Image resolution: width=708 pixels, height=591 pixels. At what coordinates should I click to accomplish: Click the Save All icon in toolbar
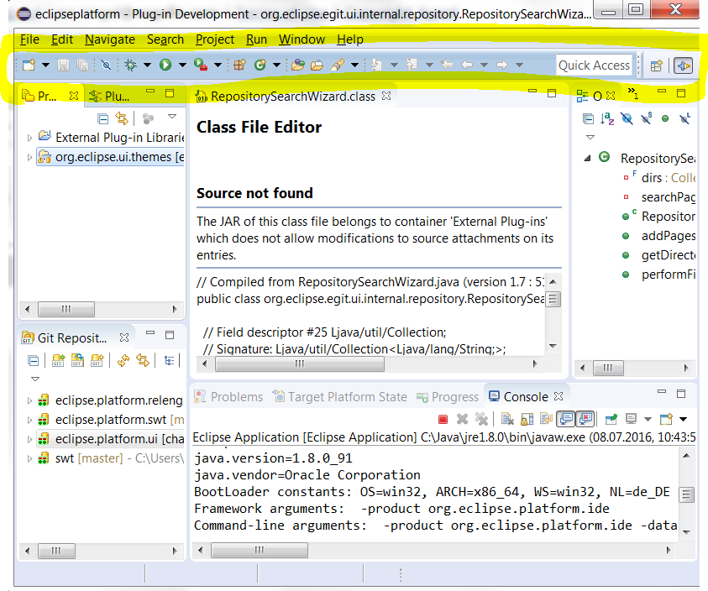point(82,65)
